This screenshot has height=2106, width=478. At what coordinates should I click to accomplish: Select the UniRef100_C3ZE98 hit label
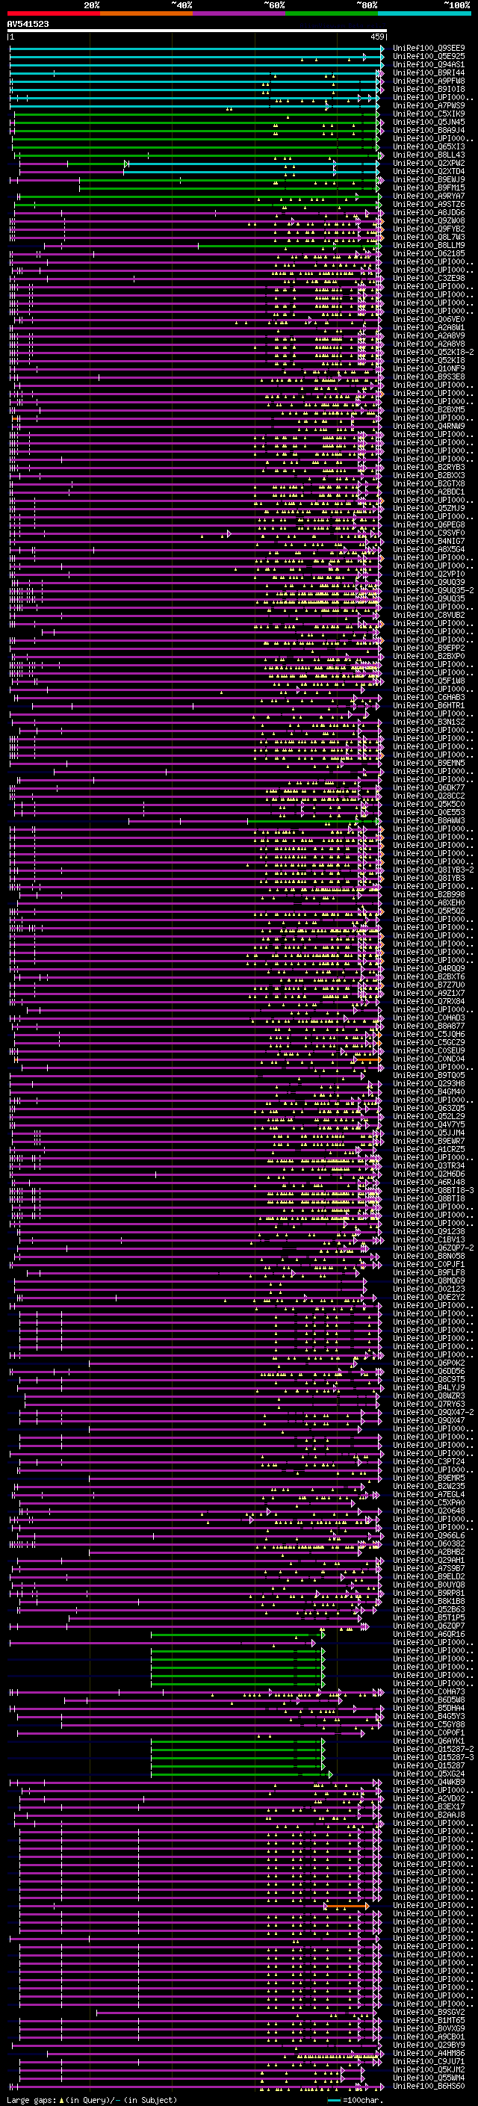click(x=429, y=279)
